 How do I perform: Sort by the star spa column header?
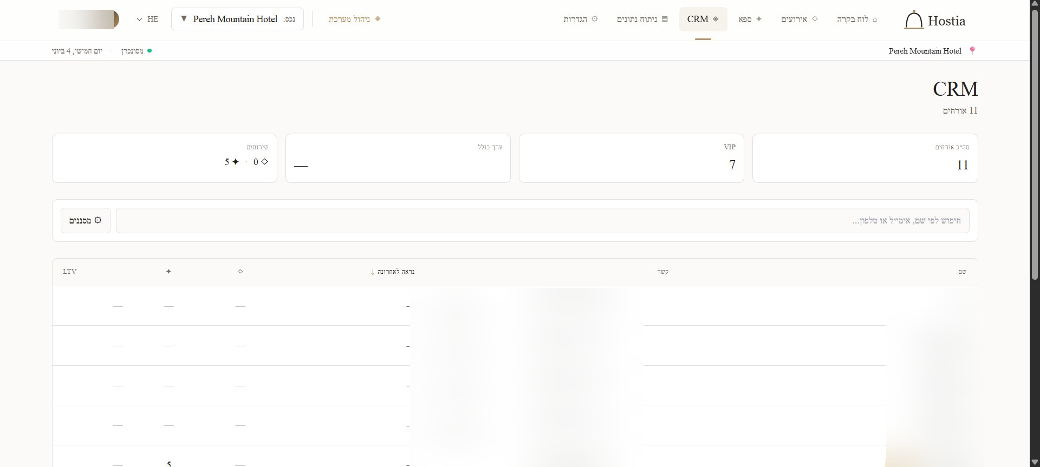click(168, 272)
